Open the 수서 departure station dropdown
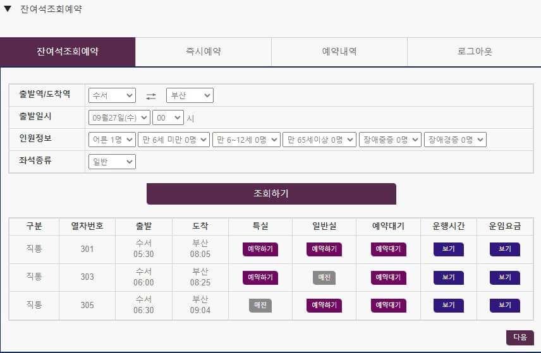 pyautogui.click(x=112, y=95)
